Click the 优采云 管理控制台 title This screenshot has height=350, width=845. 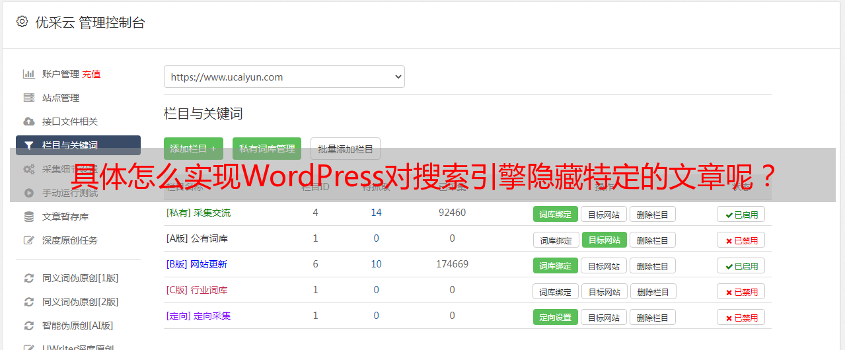click(x=90, y=22)
